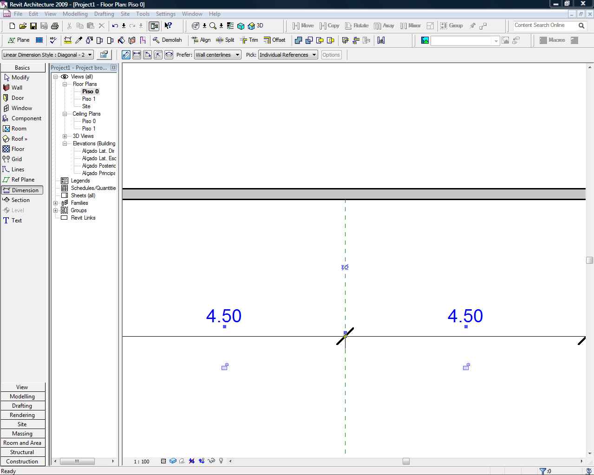Select the Wall tool
This screenshot has width=594, height=475.
coord(17,88)
